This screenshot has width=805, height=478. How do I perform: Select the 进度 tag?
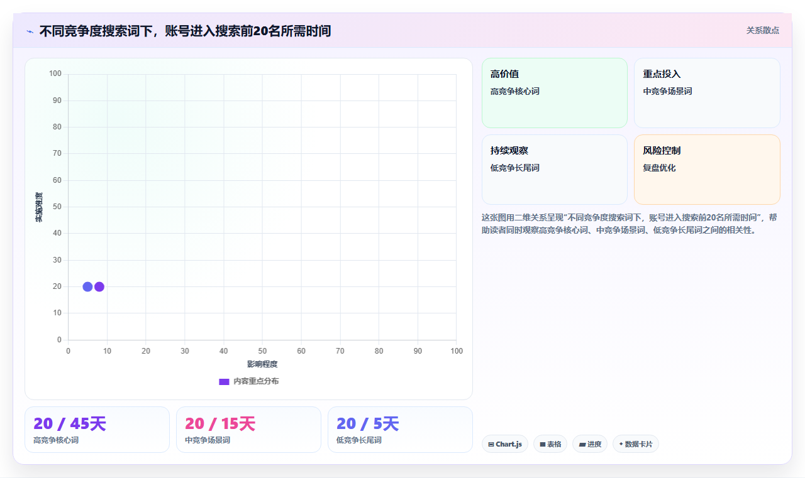590,444
